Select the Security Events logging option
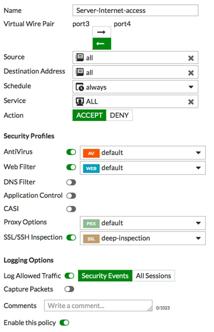This screenshot has height=332, width=214. click(105, 276)
